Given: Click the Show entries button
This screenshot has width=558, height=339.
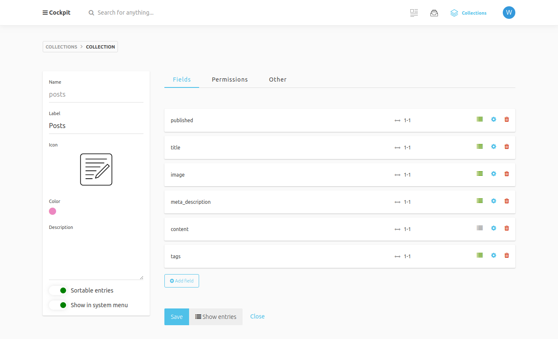Looking at the screenshot, I should tap(216, 317).
